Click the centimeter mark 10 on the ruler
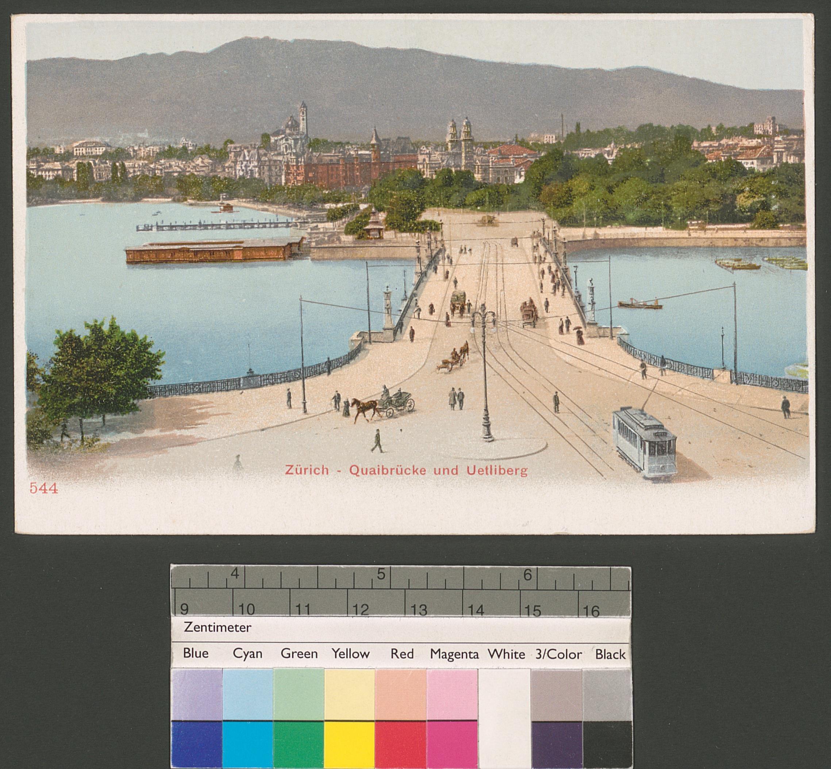This screenshot has height=769, width=831. click(246, 610)
